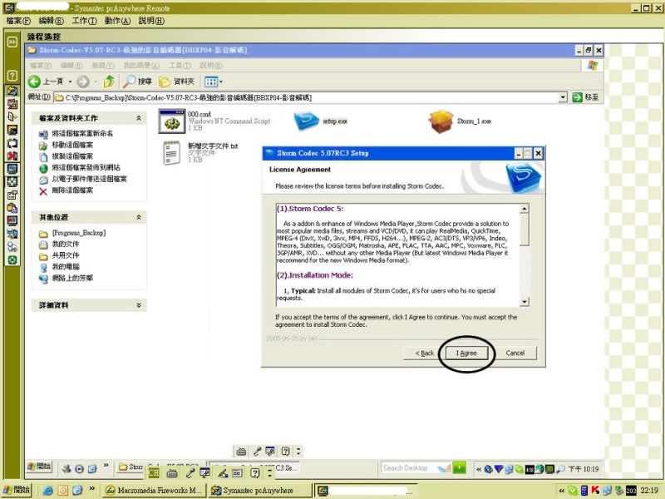The image size is (665, 499).
Task: Open the address bar dropdown list
Action: click(563, 97)
